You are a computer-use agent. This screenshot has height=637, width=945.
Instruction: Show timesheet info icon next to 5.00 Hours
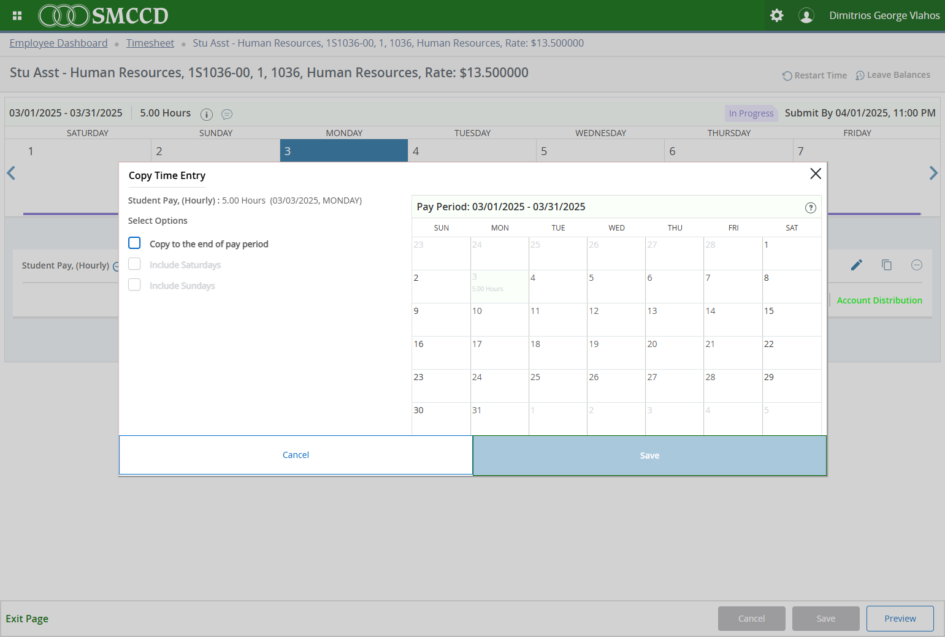tap(207, 115)
